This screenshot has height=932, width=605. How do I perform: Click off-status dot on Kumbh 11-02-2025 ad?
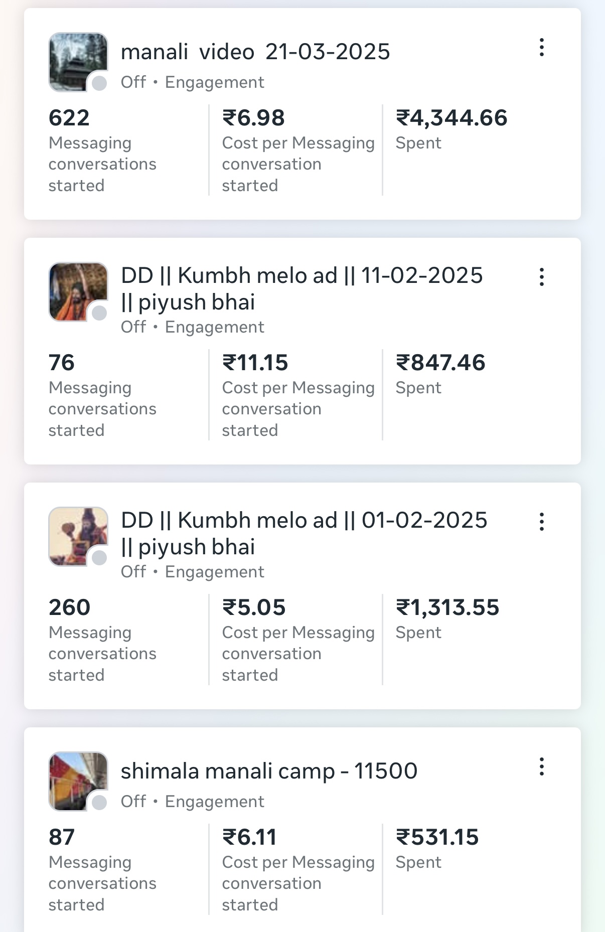tap(99, 313)
